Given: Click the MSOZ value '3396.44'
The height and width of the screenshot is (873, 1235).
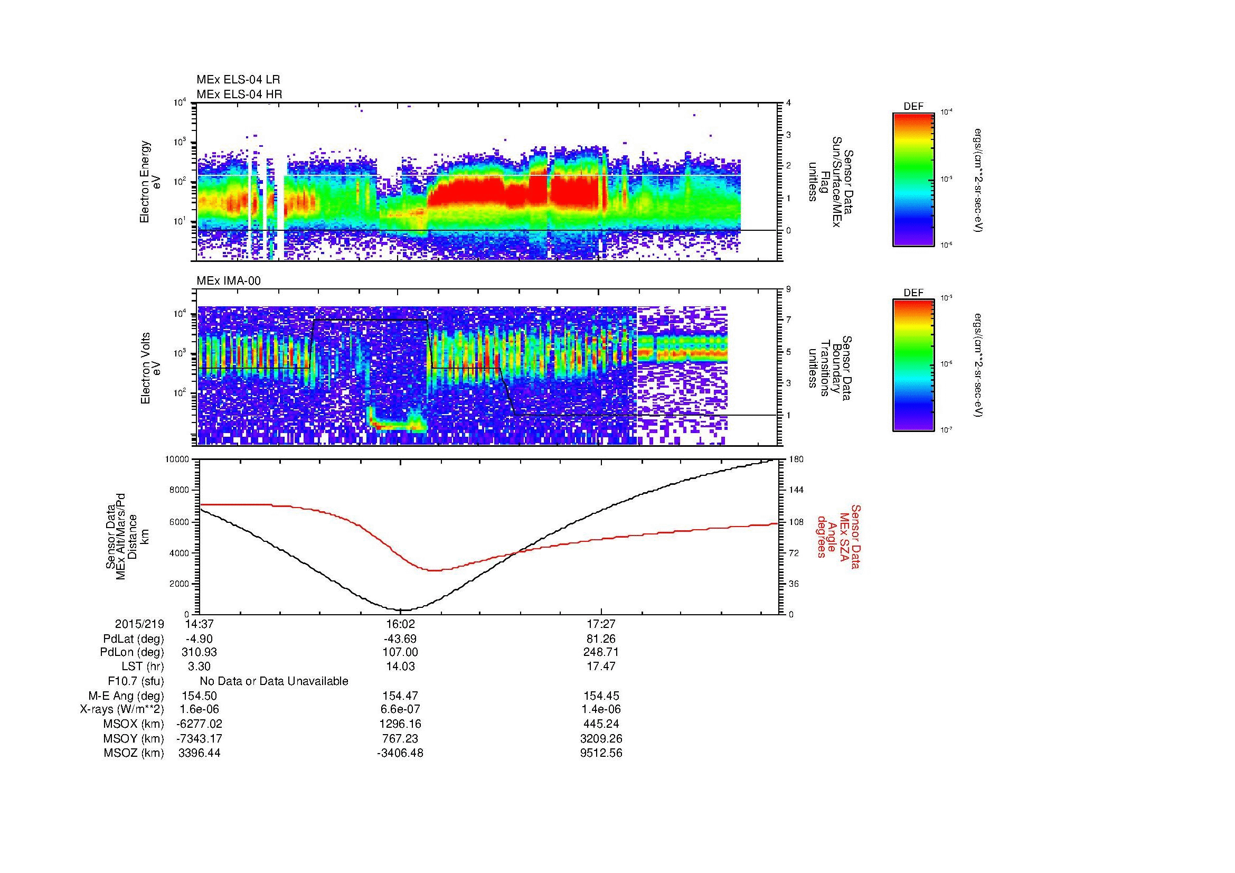Looking at the screenshot, I should (200, 753).
